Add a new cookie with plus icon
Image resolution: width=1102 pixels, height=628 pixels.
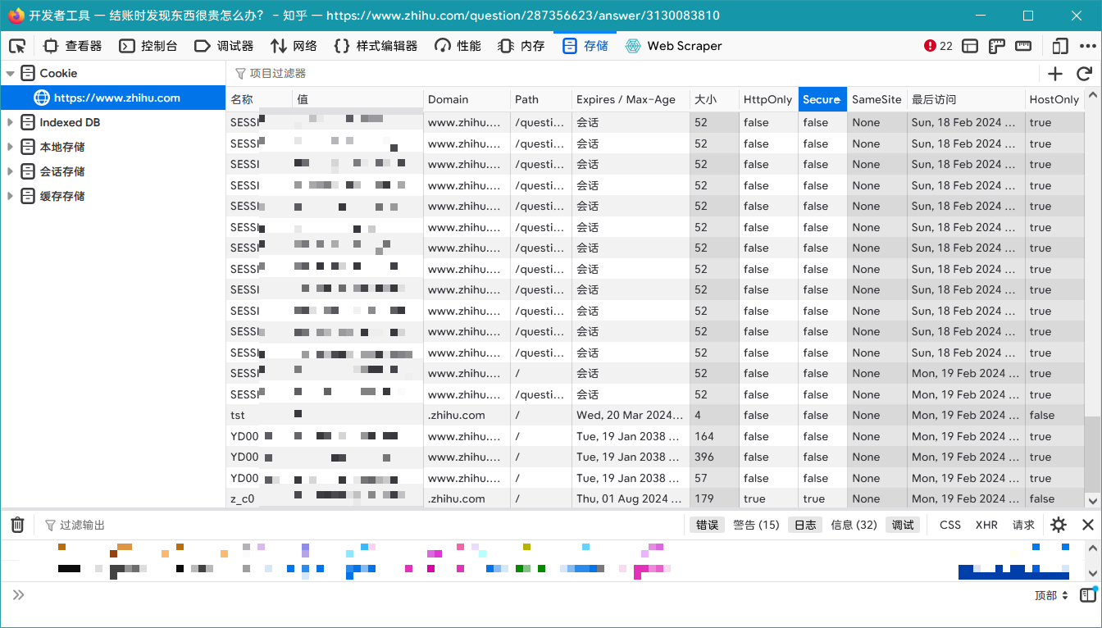(x=1055, y=74)
